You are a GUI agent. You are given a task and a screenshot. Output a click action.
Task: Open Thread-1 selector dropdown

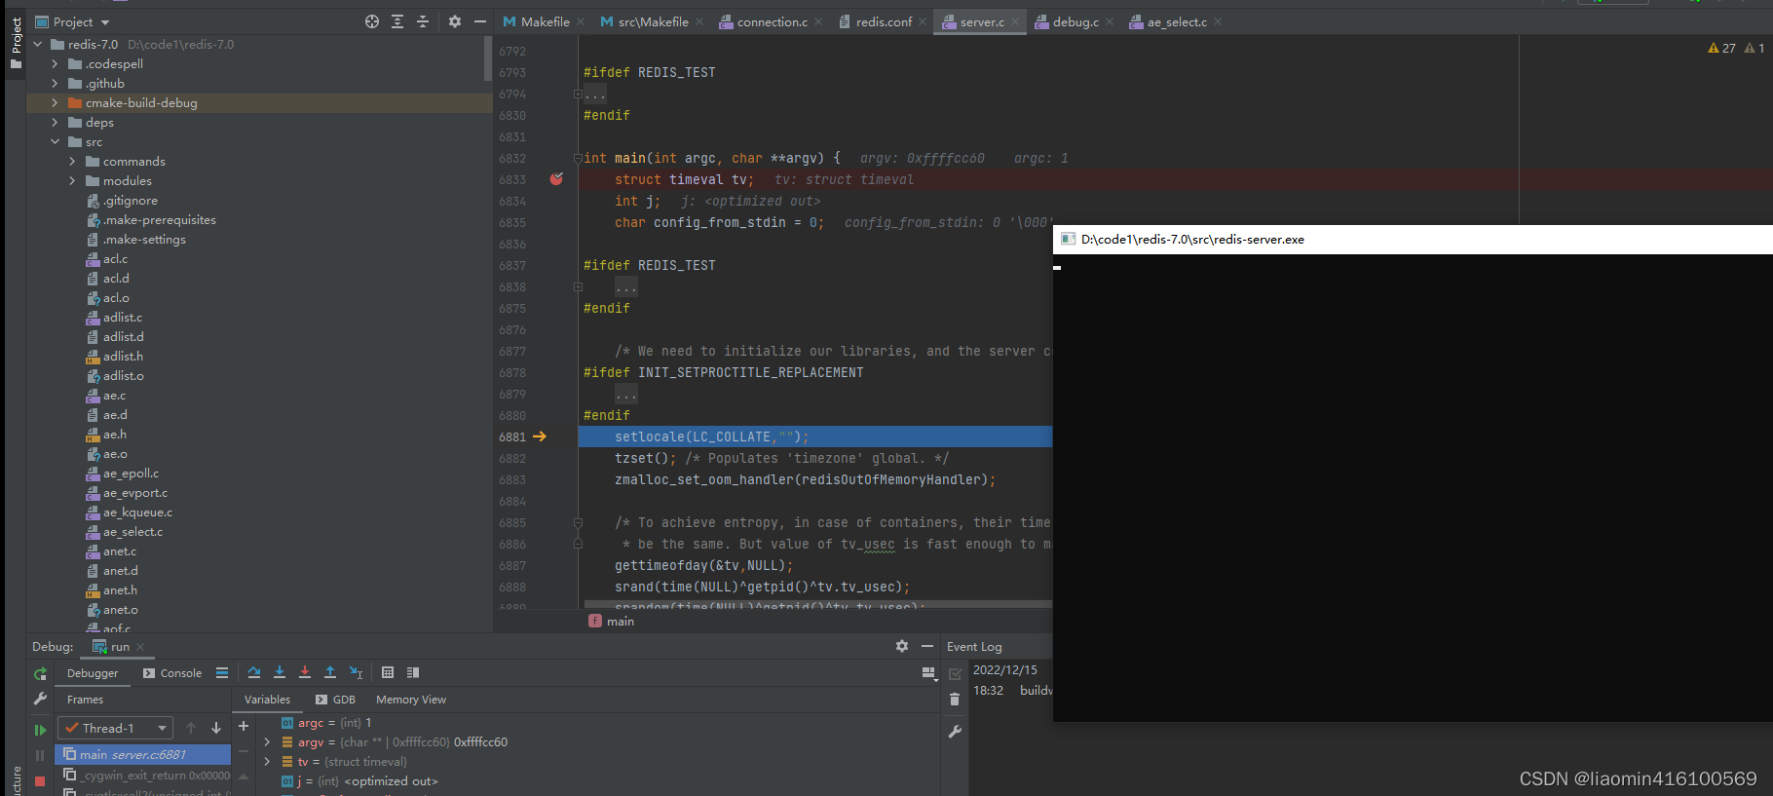tap(115, 728)
